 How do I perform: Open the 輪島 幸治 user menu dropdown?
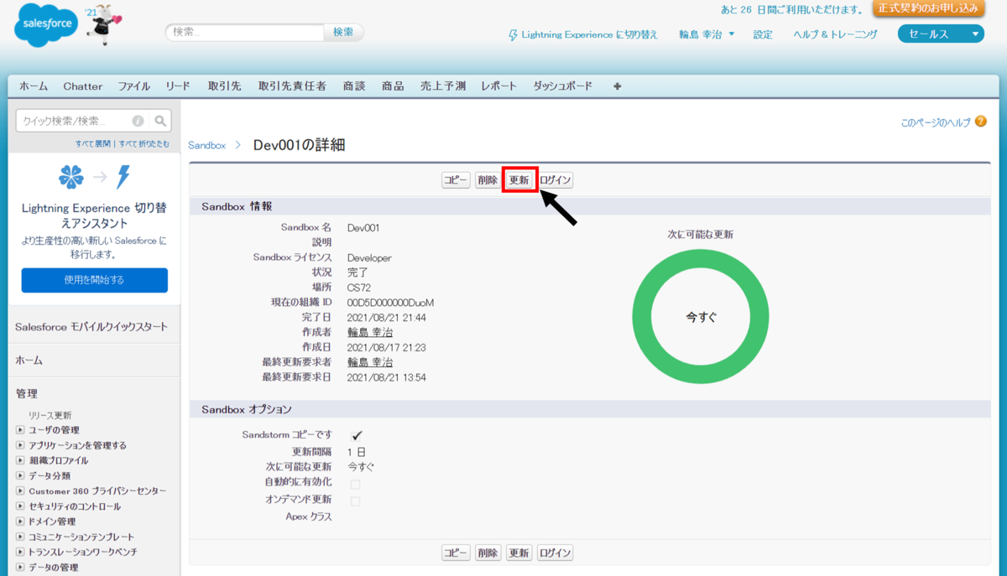[x=707, y=34]
